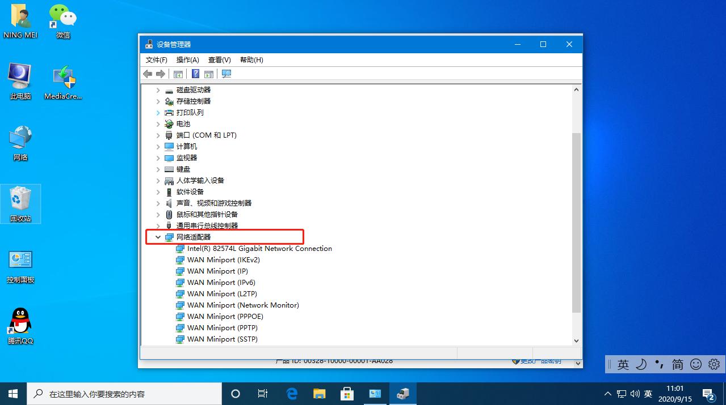This screenshot has width=726, height=405.
Task: Click the back navigation arrow in Device Manager
Action: [x=148, y=74]
